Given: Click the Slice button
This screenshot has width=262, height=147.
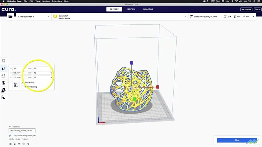Looking at the screenshot, I should pyautogui.click(x=237, y=140).
